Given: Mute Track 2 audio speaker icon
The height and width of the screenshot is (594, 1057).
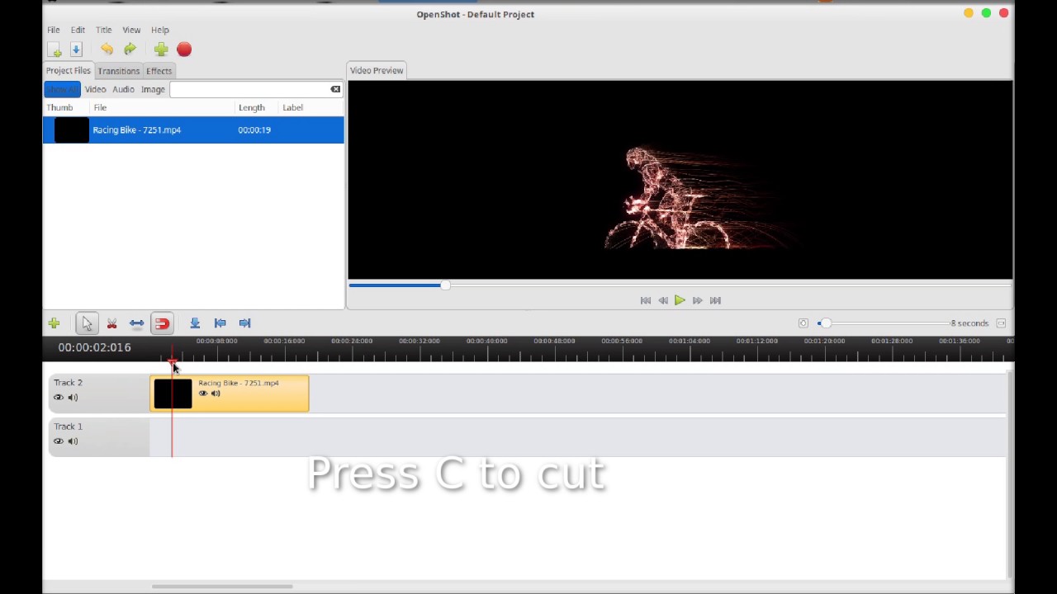Looking at the screenshot, I should pyautogui.click(x=73, y=398).
